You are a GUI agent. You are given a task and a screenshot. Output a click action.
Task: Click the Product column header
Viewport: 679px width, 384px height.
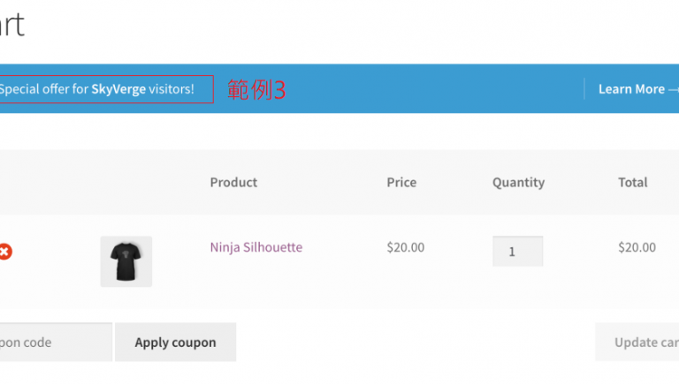(233, 183)
